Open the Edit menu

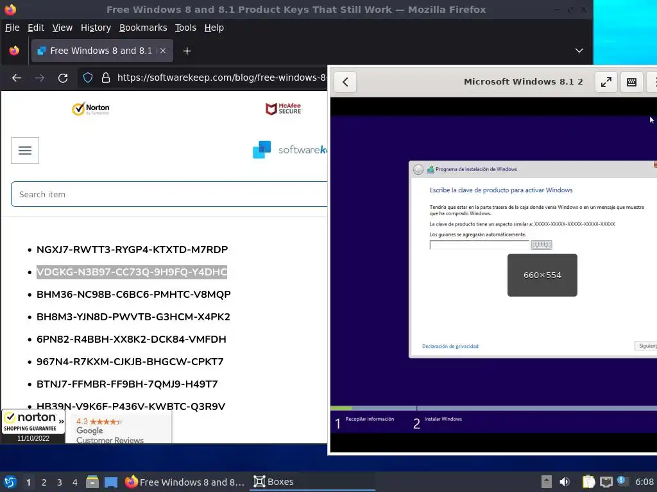pos(36,28)
